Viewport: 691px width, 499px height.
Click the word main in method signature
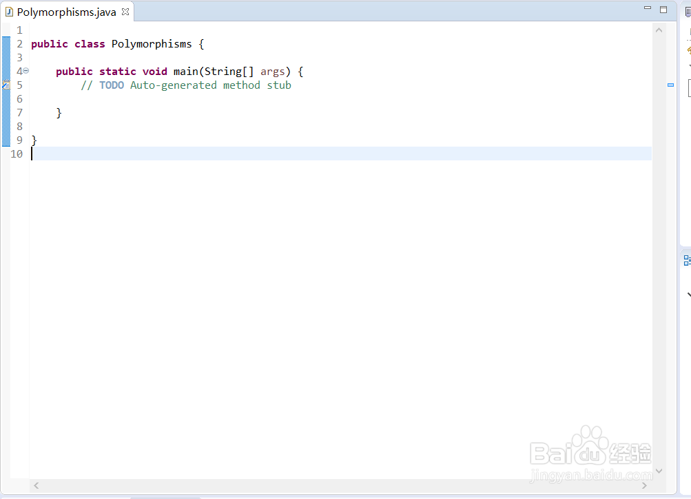coord(185,72)
